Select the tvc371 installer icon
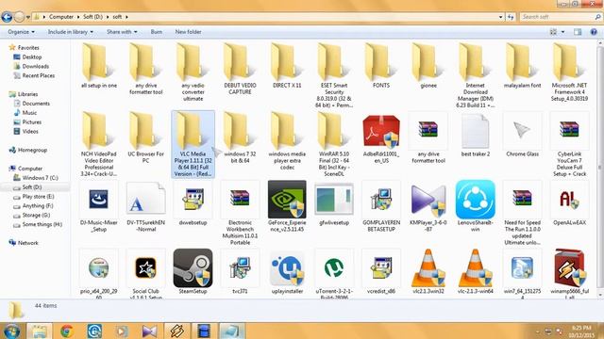The height and width of the screenshot is (339, 604). 240,267
